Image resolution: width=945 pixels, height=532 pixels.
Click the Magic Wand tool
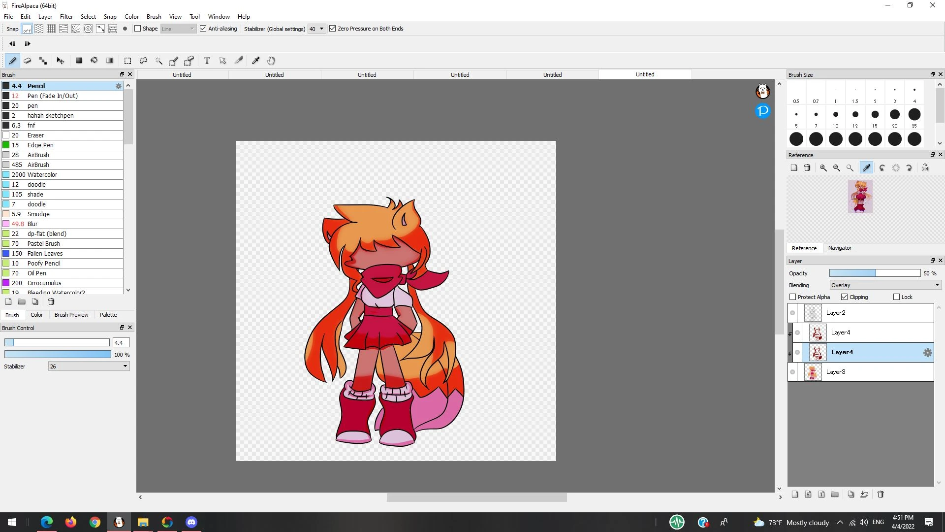(x=158, y=61)
